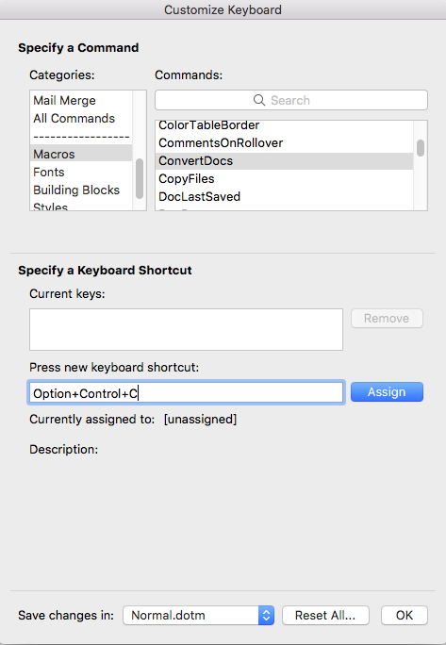446x645 pixels.
Task: Select the Macros category
Action: (x=81, y=154)
